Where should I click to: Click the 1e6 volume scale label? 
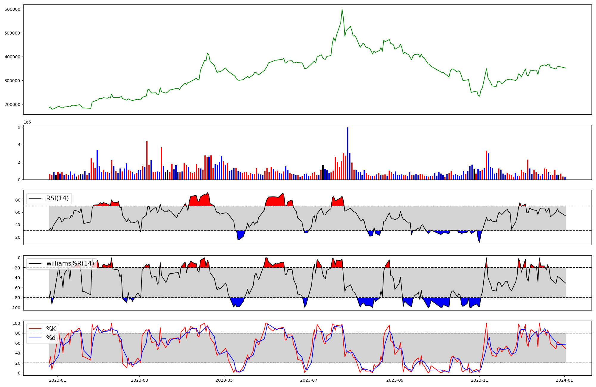pyautogui.click(x=27, y=122)
